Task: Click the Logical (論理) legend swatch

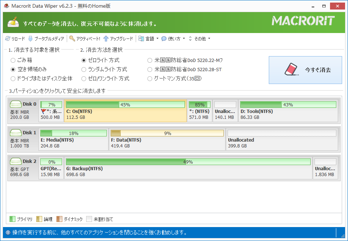Action: [x=39, y=219]
